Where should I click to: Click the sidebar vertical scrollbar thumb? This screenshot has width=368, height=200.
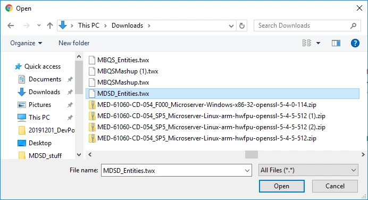click(x=79, y=77)
